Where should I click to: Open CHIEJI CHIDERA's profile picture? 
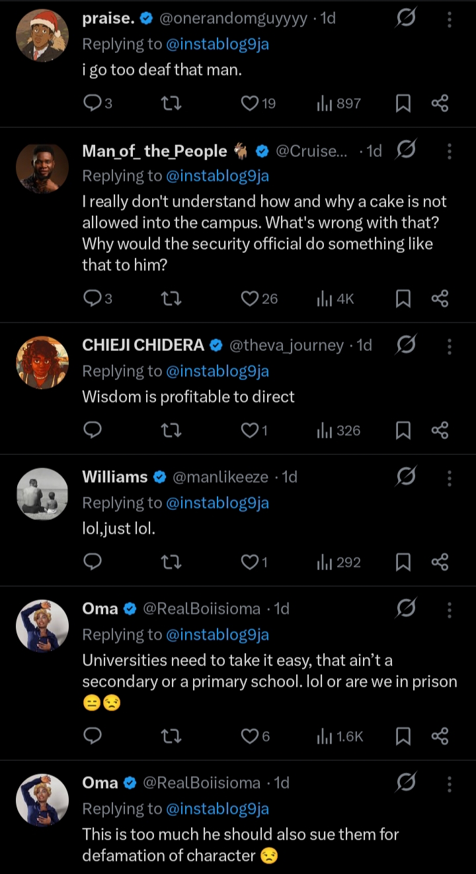pyautogui.click(x=42, y=362)
